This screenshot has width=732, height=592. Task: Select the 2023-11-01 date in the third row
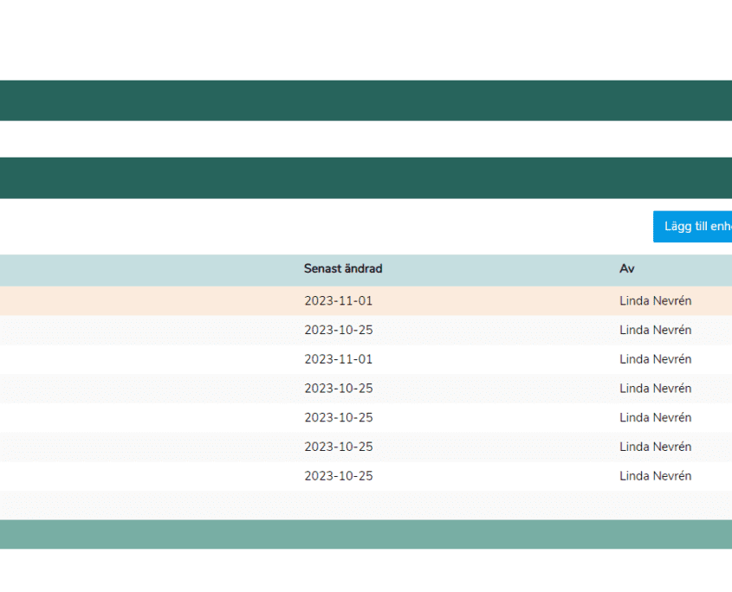338,359
